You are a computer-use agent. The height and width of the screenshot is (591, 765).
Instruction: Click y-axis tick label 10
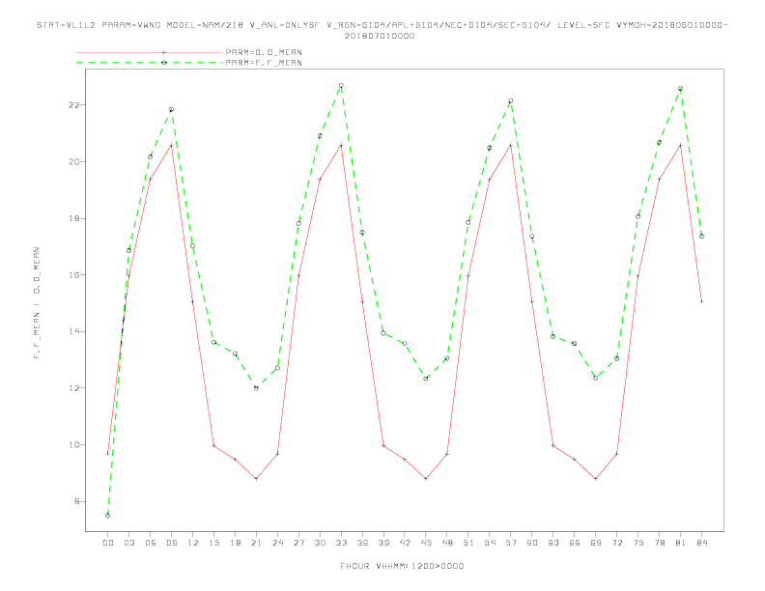tap(74, 445)
